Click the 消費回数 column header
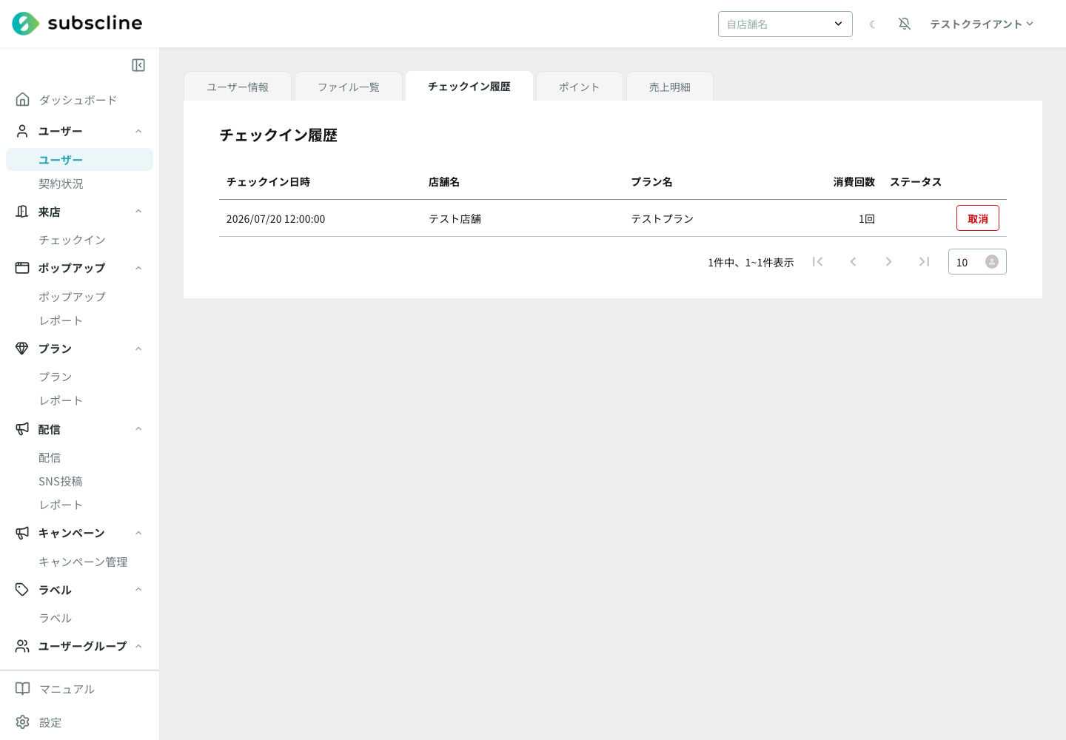Viewport: 1066px width, 740px height. [x=854, y=182]
